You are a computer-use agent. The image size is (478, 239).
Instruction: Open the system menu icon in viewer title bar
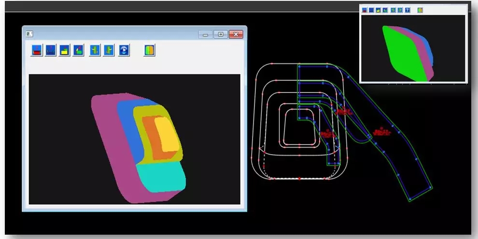(29, 34)
